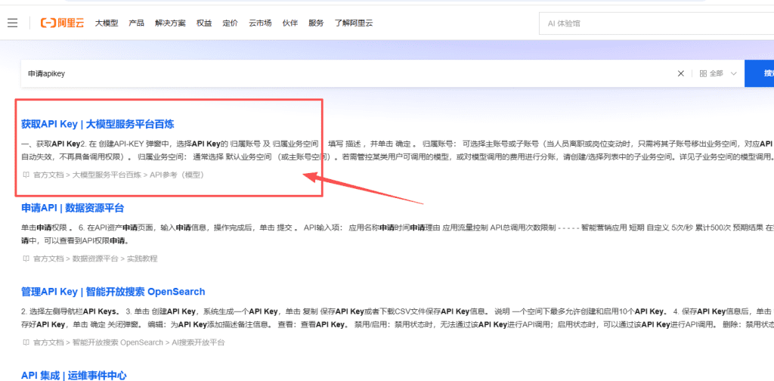Click doc icon beside 官方文档 under first result
This screenshot has width=774, height=381.
coord(26,175)
